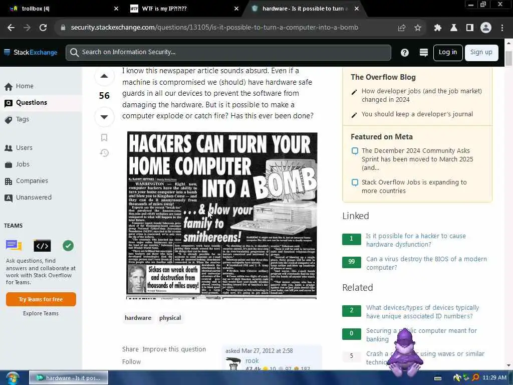This screenshot has width=513, height=385.
Task: Open the flask icon in the browser toolbar
Action: 454,28
